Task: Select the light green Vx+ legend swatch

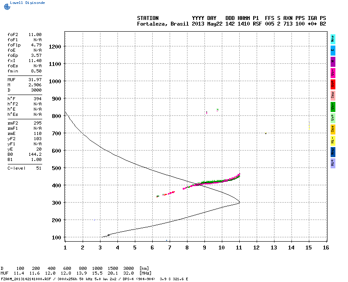Action: click(x=333, y=118)
